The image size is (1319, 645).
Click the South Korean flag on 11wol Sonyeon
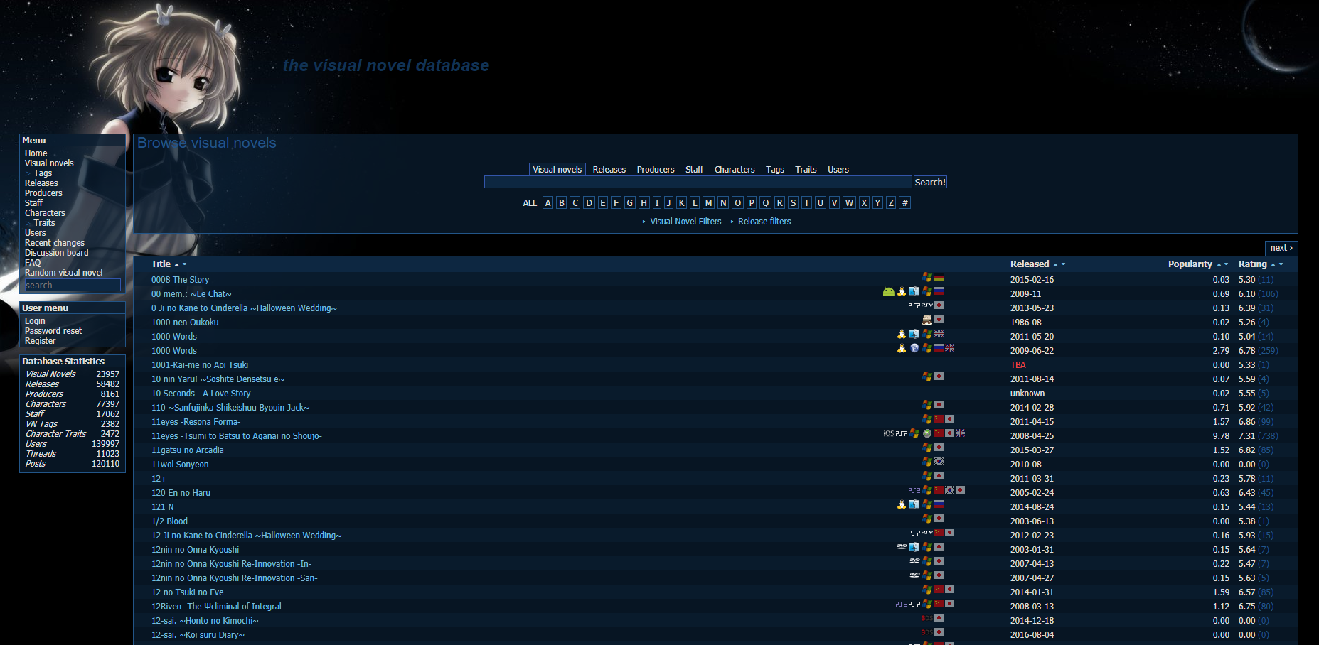pyautogui.click(x=939, y=462)
